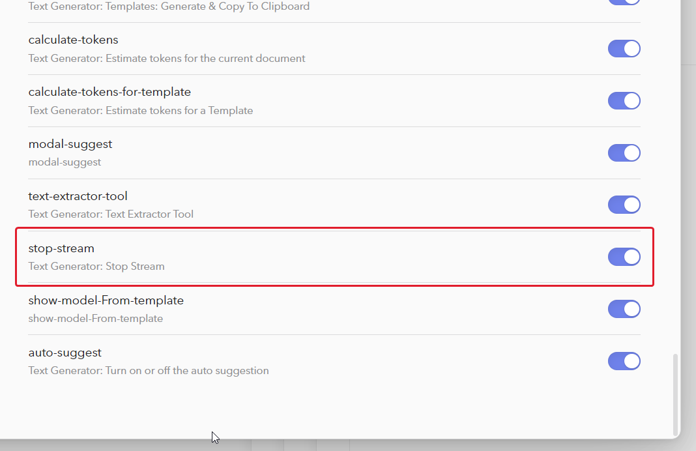Disable the modal-suggest command
The height and width of the screenshot is (451, 696).
[x=624, y=153]
